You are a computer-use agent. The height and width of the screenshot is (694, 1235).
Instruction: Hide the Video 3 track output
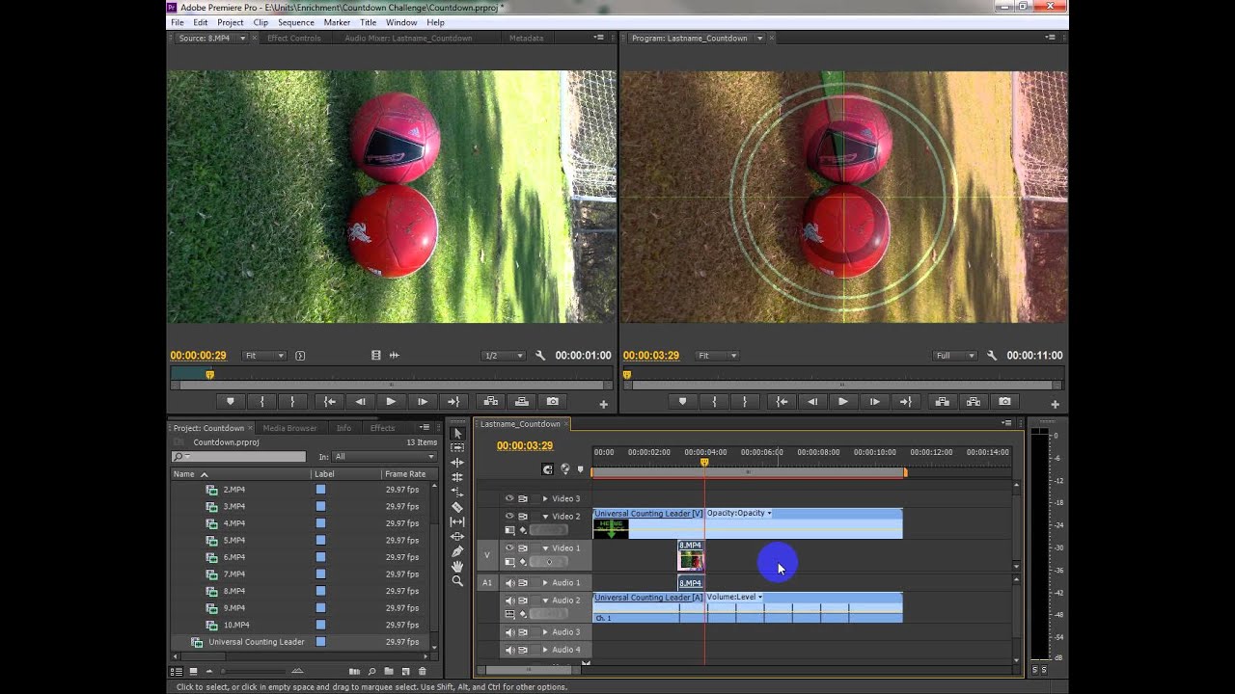tap(509, 498)
